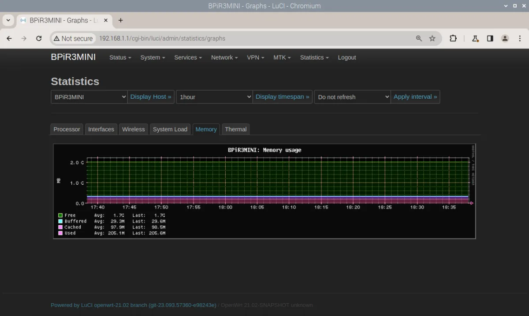Switch to the Processor tab

pyautogui.click(x=67, y=129)
